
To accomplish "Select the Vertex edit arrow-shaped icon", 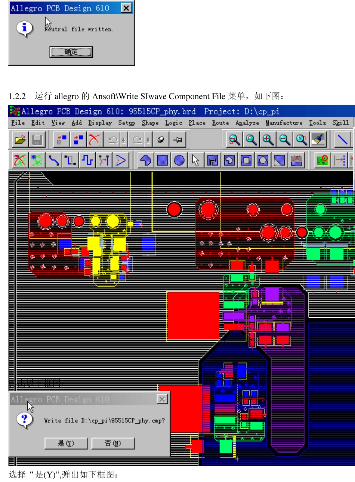I will pos(121,160).
